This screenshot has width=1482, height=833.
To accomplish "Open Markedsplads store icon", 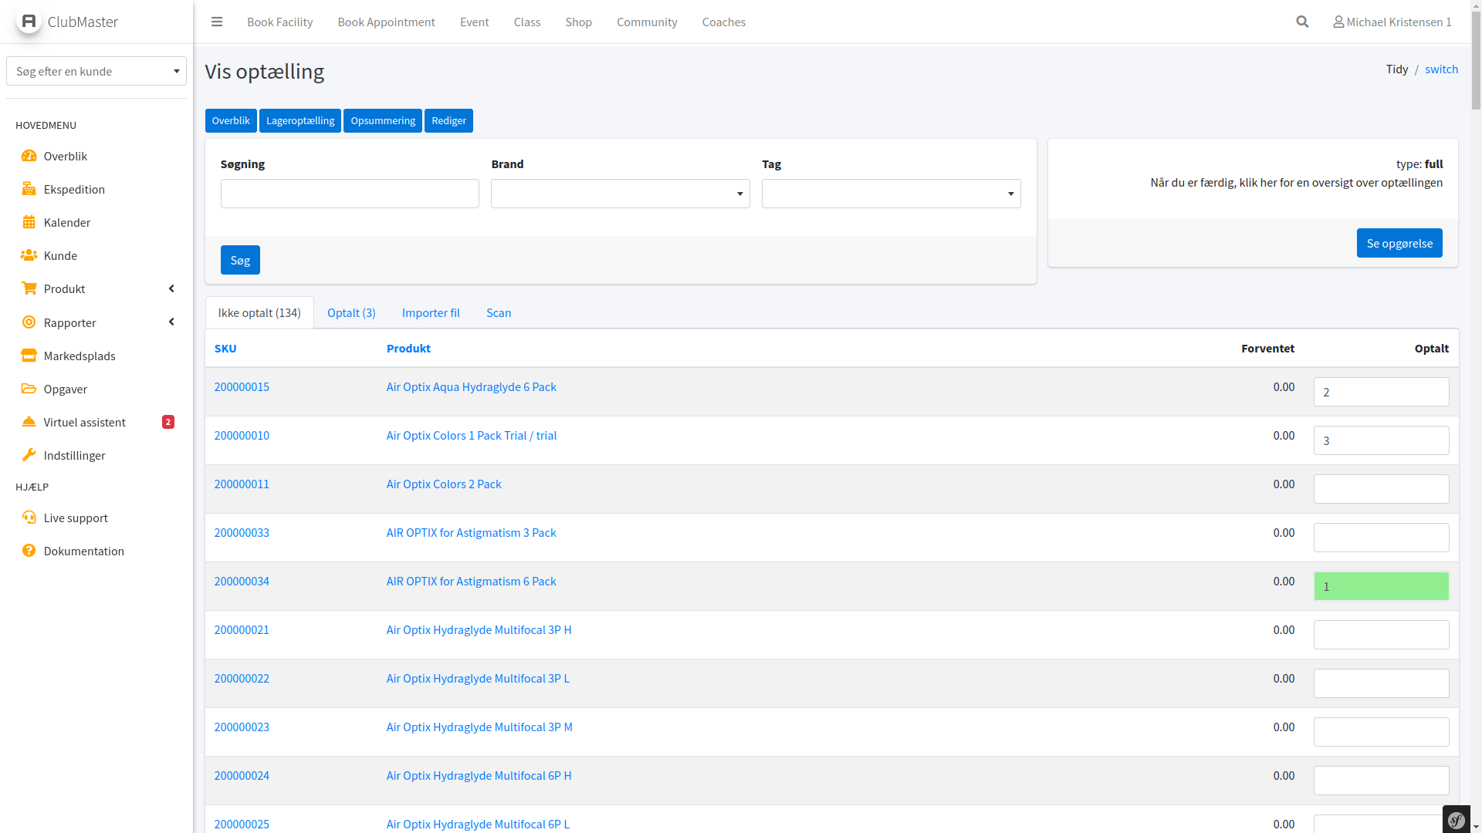I will pyautogui.click(x=29, y=356).
